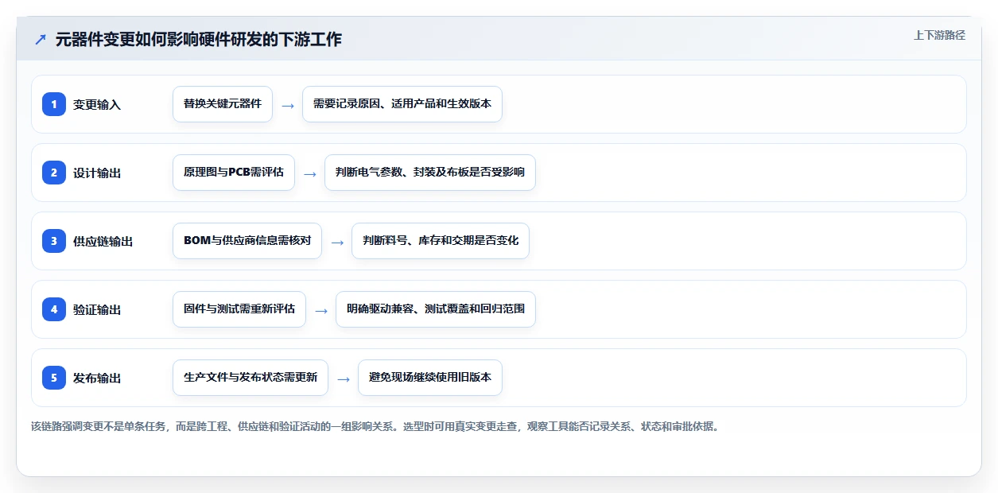This screenshot has width=998, height=493.
Task: Click the 设计输出 step label
Action: (x=97, y=173)
